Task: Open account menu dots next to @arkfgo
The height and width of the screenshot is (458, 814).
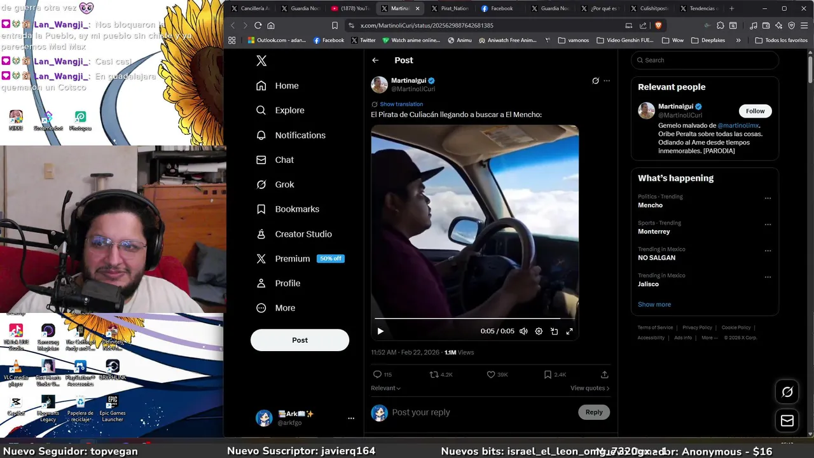Action: pos(350,418)
